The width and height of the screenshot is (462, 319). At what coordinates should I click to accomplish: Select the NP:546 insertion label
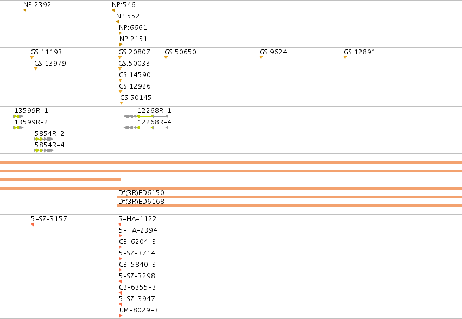124,5
